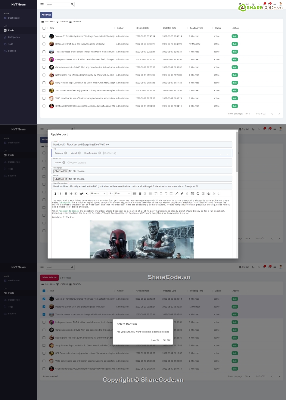This screenshot has height=400, width=286.
Task: Toggle Italic in the Update post editor
Action: [61, 194]
